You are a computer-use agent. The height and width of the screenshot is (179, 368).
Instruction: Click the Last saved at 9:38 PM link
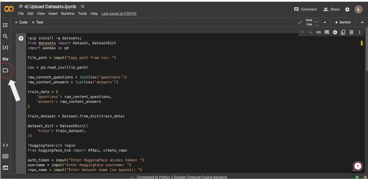[119, 14]
